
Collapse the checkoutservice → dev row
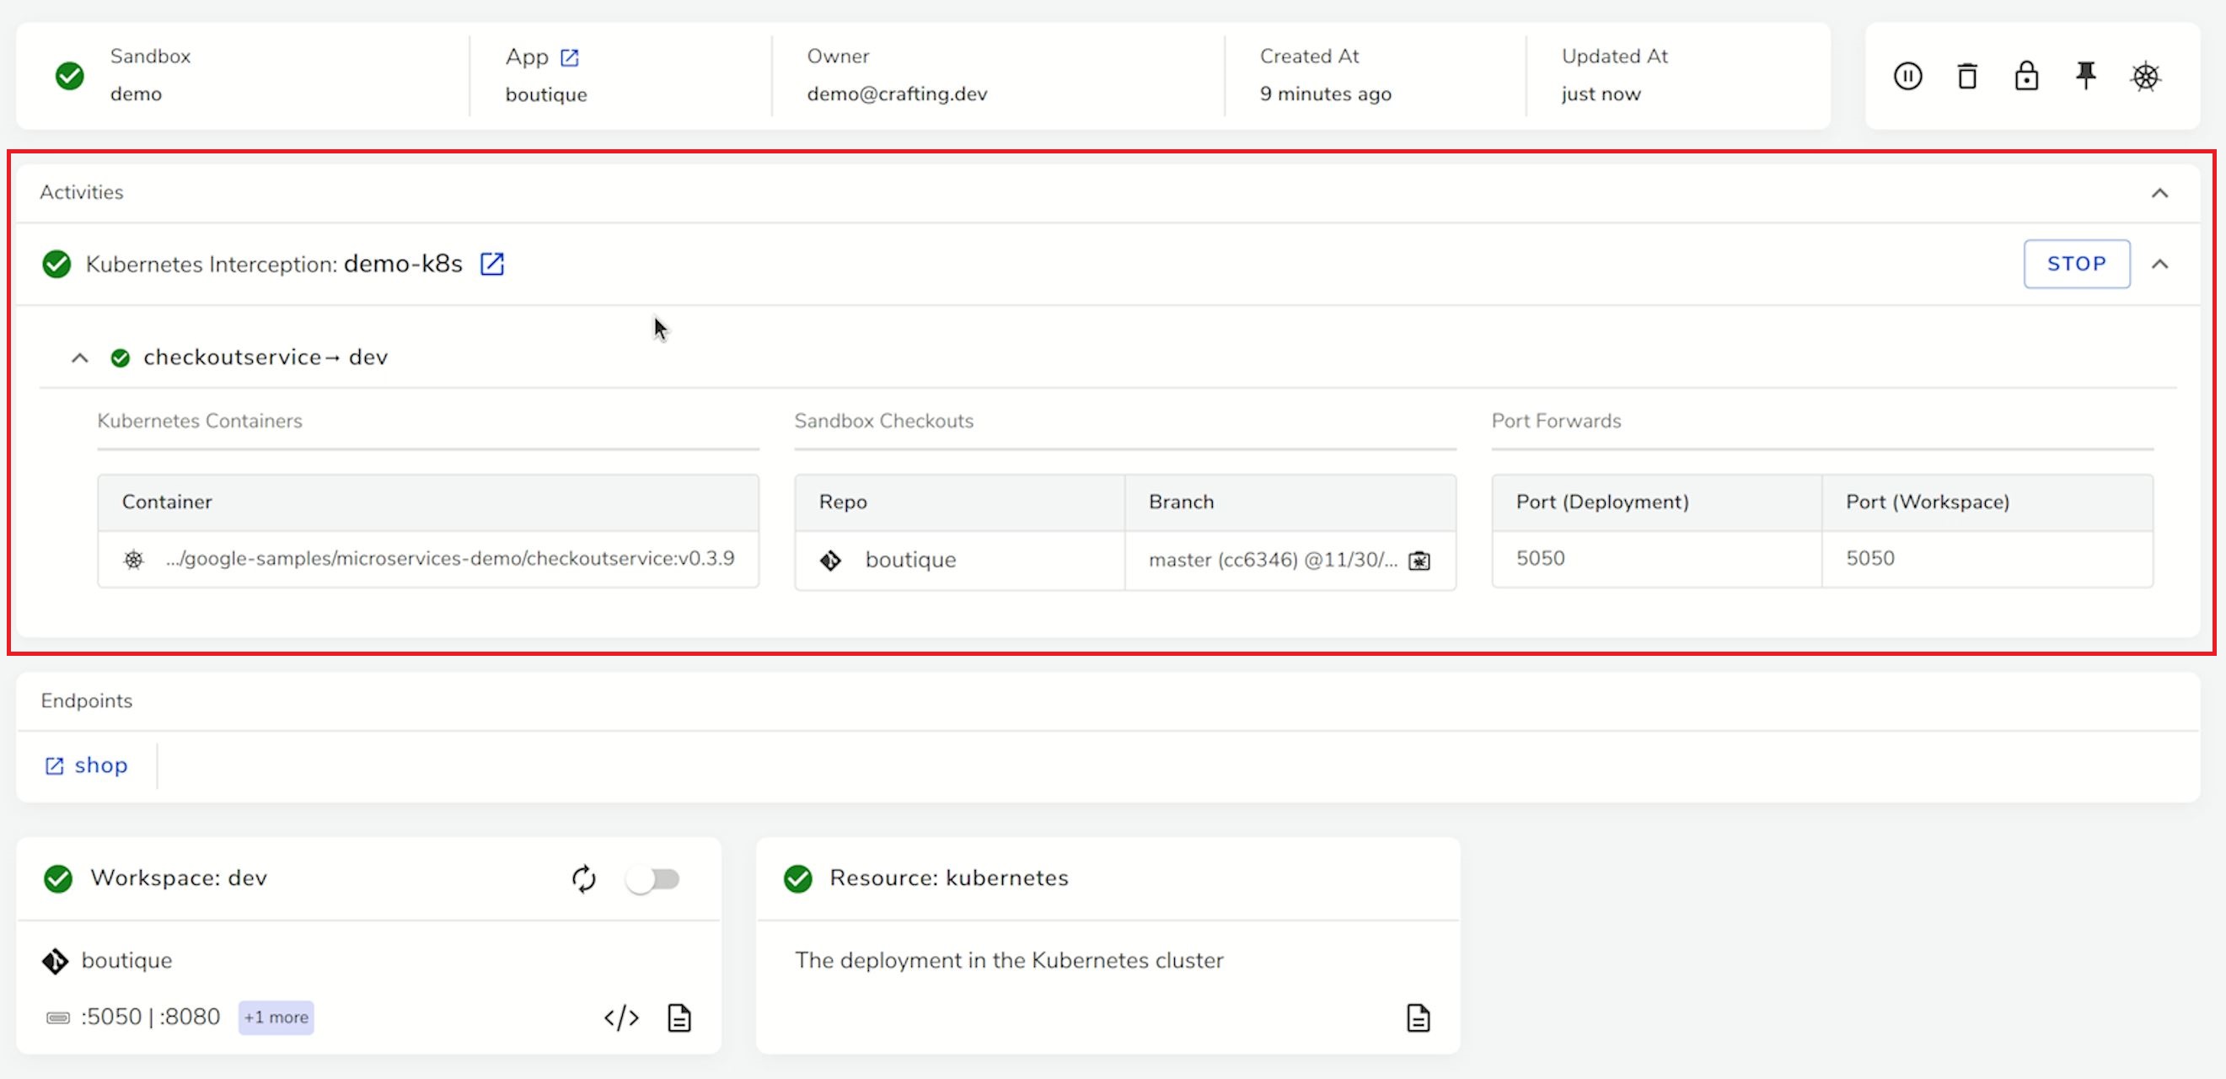point(79,358)
